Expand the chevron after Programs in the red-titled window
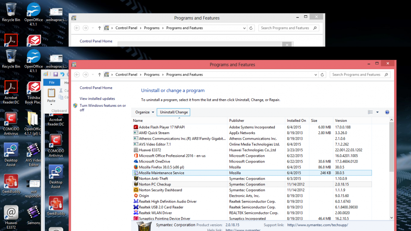 tap(163, 75)
